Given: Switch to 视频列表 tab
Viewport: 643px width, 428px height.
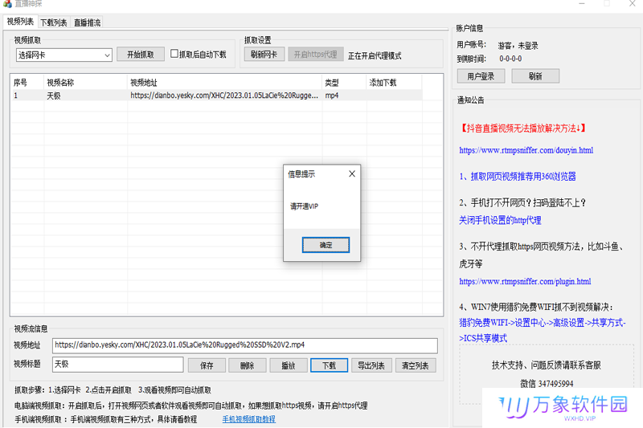Looking at the screenshot, I should pos(20,22).
